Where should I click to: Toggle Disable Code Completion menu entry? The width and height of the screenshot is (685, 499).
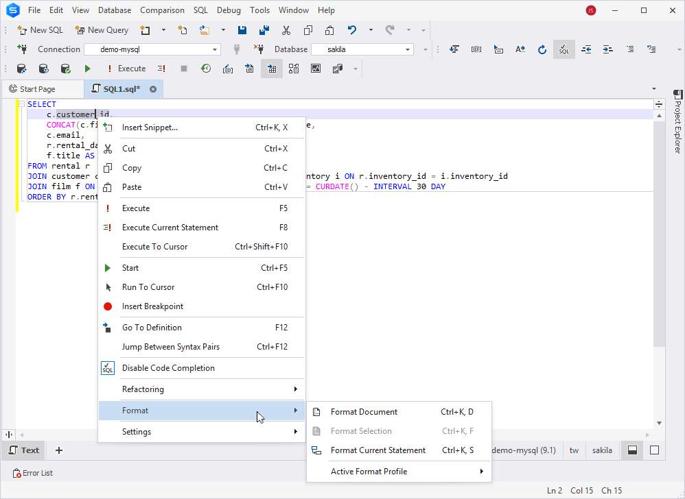[x=201, y=368]
